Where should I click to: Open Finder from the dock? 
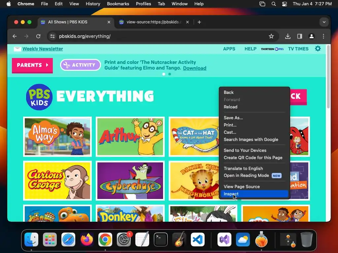[31, 239]
